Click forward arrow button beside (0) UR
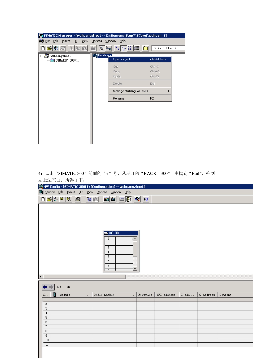Viewport: 253px width, 358px height. tap(51, 287)
